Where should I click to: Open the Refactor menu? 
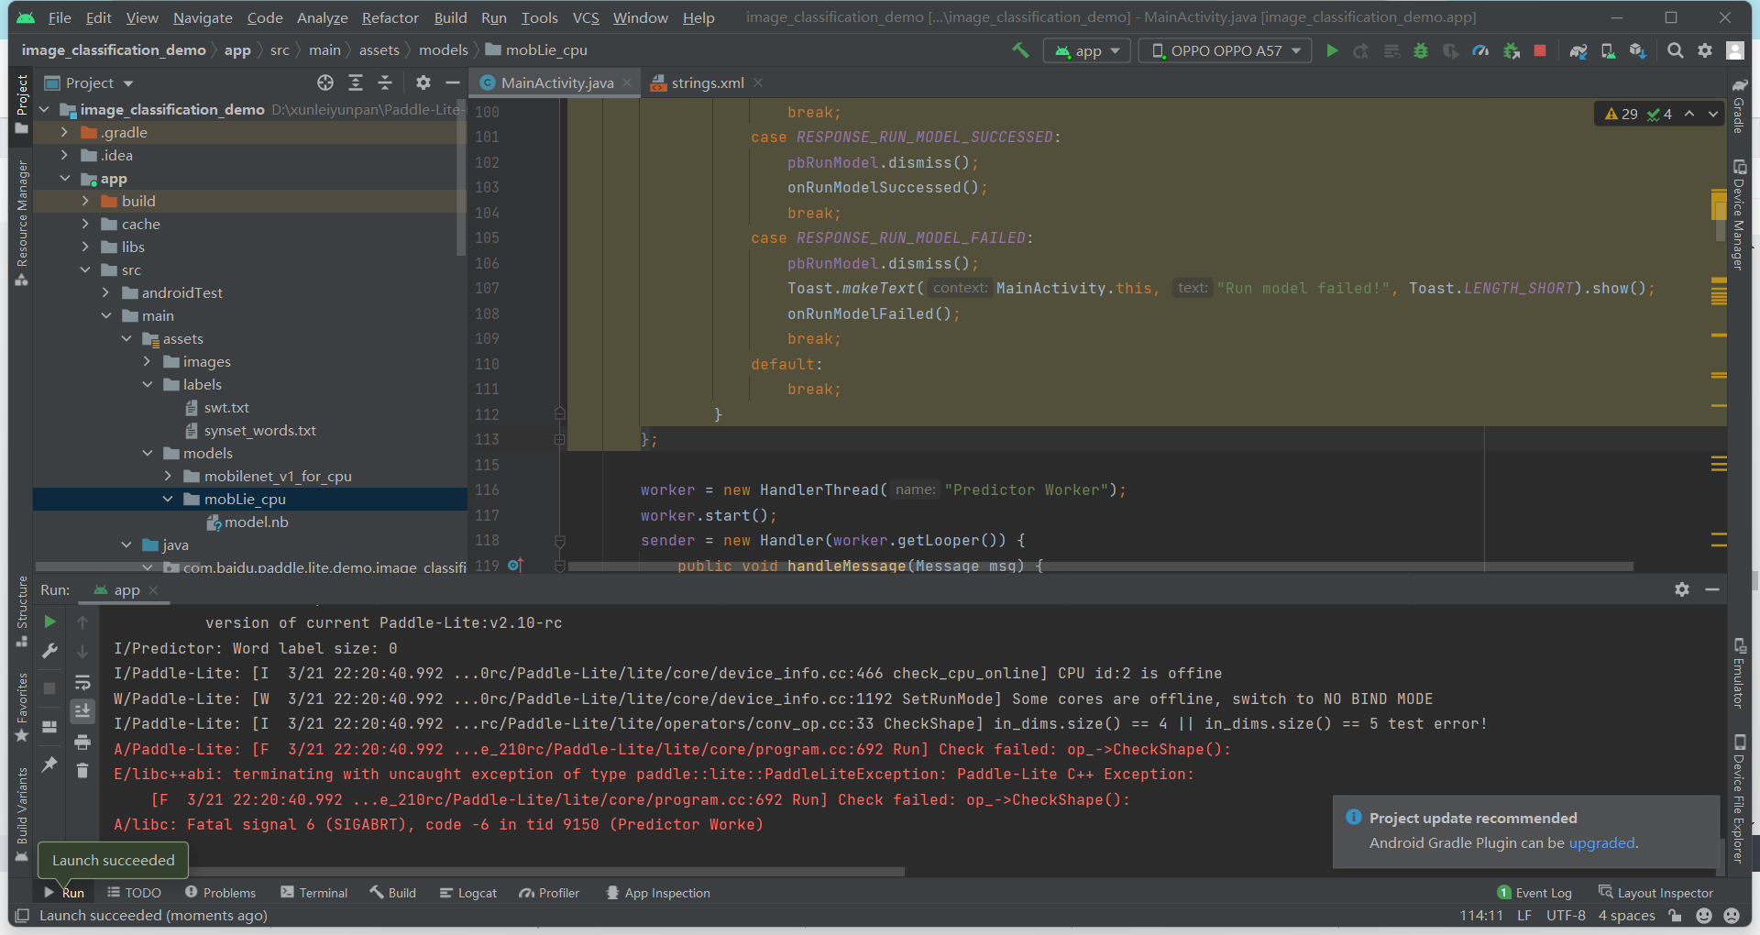390,17
